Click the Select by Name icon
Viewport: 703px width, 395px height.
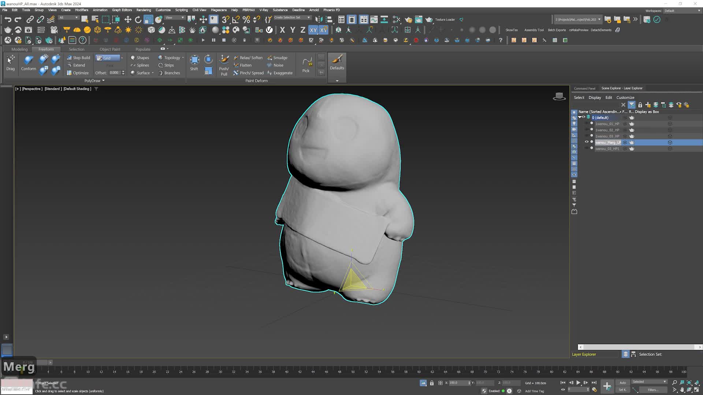[x=95, y=19]
